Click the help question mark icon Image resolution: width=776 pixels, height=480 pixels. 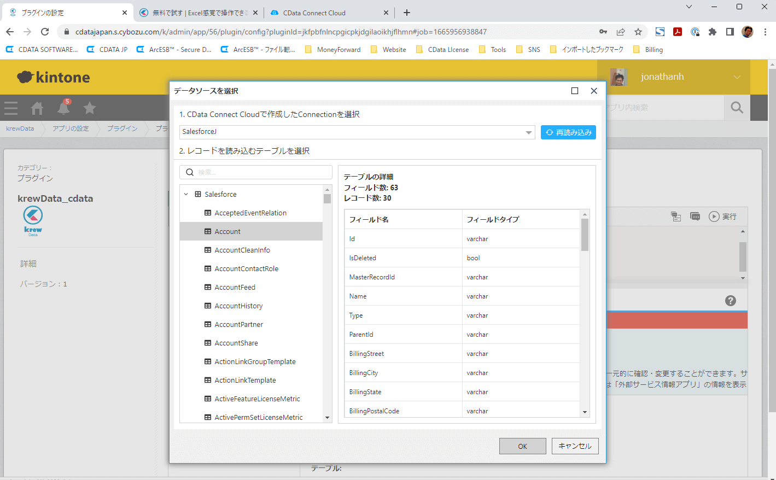pyautogui.click(x=730, y=301)
